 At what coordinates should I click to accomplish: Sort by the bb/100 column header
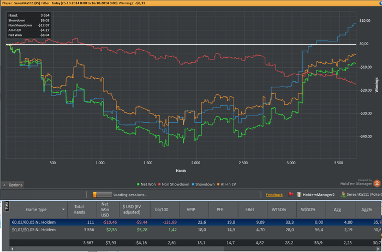165,209
